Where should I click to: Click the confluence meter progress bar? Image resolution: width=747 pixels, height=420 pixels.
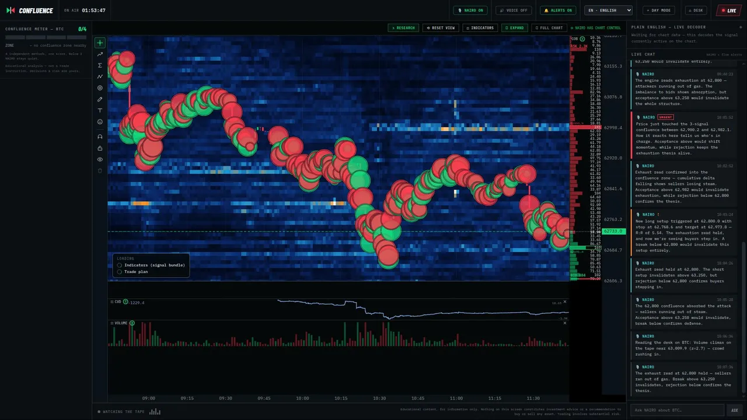[46, 37]
